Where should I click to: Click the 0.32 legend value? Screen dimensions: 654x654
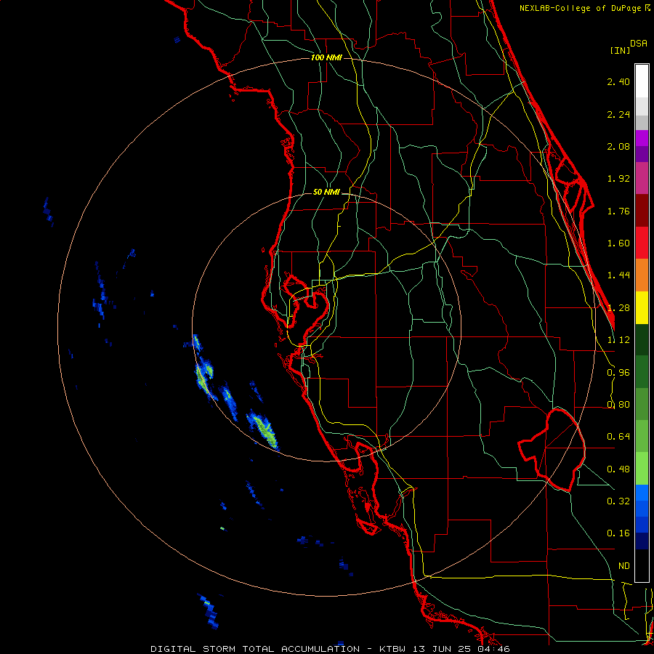point(618,501)
